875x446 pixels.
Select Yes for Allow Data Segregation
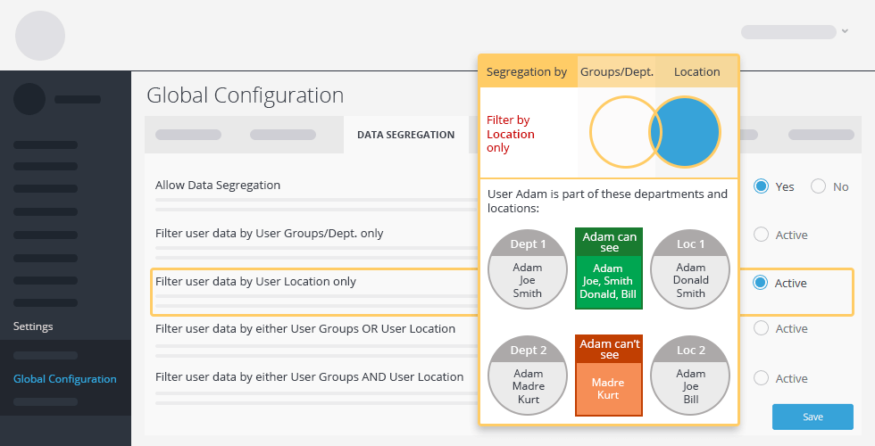click(x=761, y=186)
